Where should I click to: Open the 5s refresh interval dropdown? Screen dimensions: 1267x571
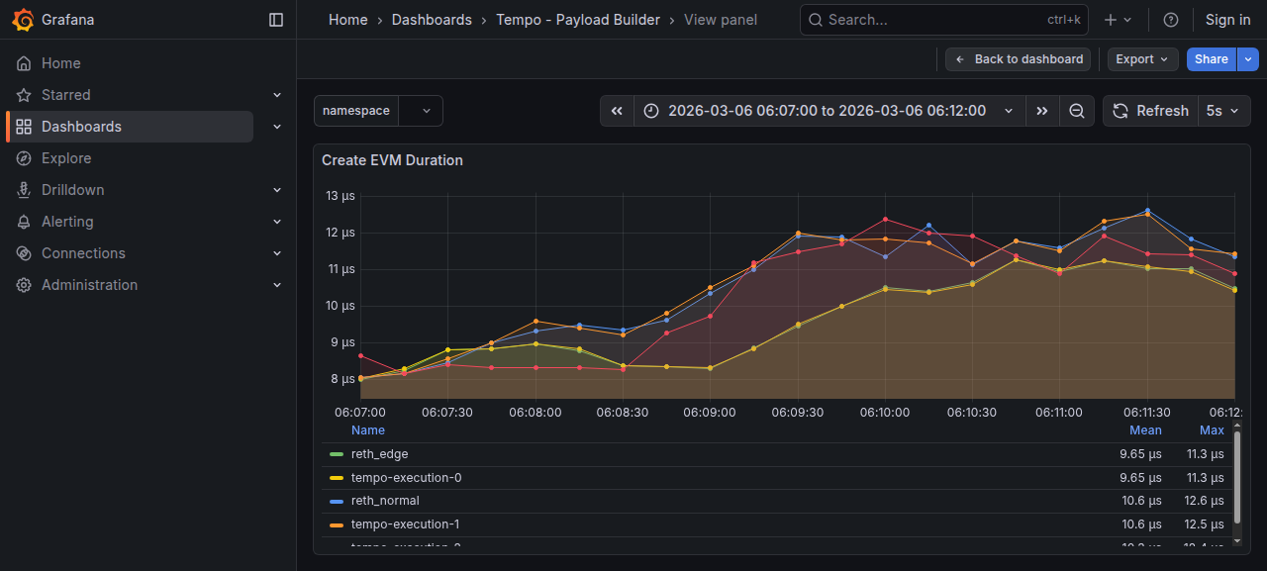tap(1223, 111)
